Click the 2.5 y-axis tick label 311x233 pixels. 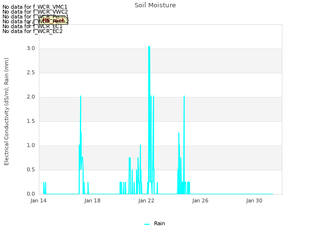click(x=31, y=73)
